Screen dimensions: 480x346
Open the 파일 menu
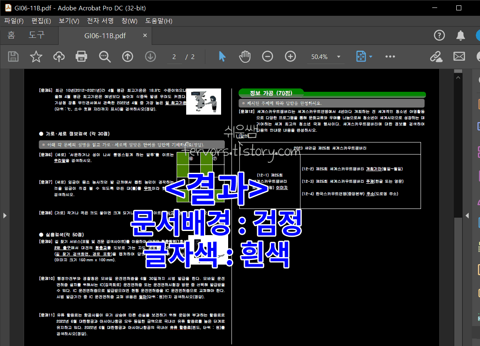click(13, 21)
